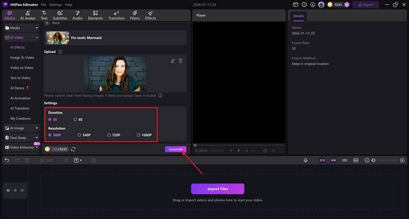Image resolution: width=409 pixels, height=219 pixels.
Task: Choose 540P resolution
Action: 84,135
